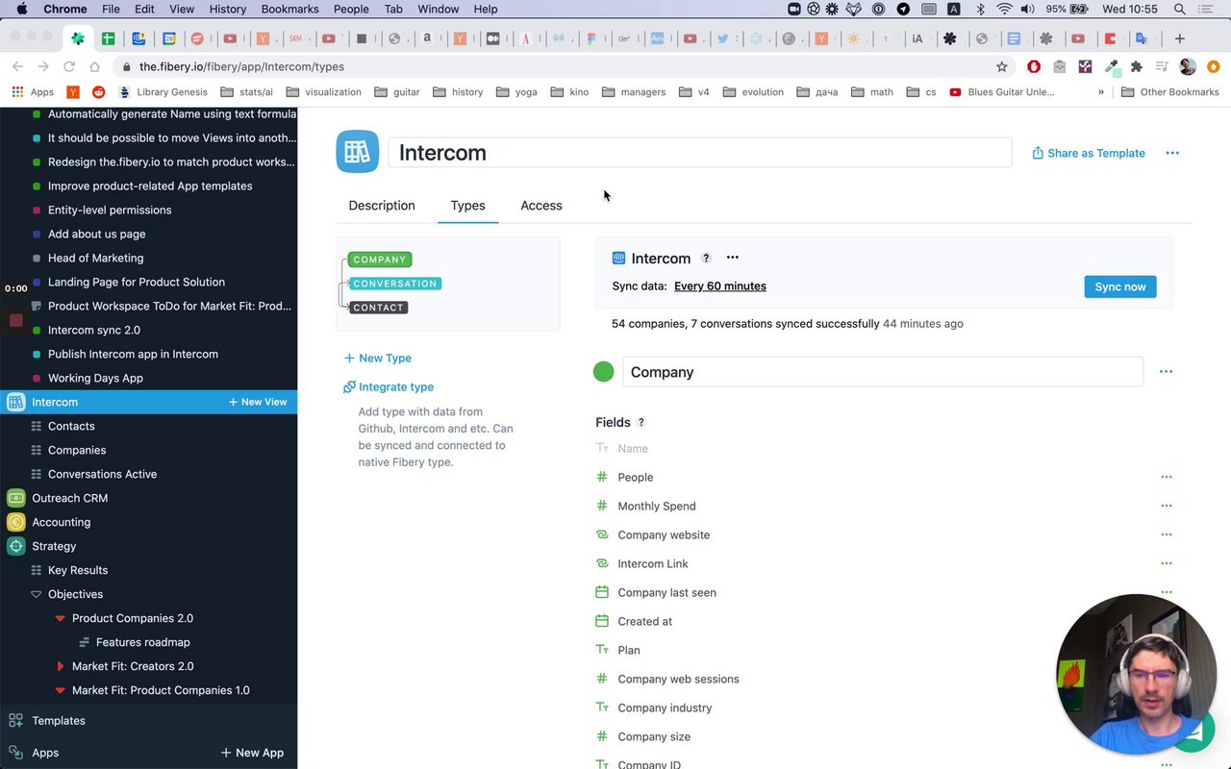Image resolution: width=1231 pixels, height=769 pixels.
Task: Click the Sync now button
Action: tap(1120, 286)
